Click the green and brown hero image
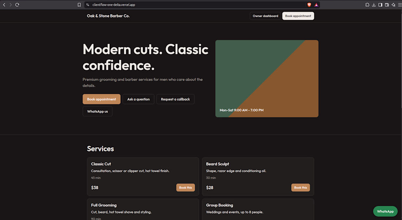The height and width of the screenshot is (220, 402). tap(267, 78)
